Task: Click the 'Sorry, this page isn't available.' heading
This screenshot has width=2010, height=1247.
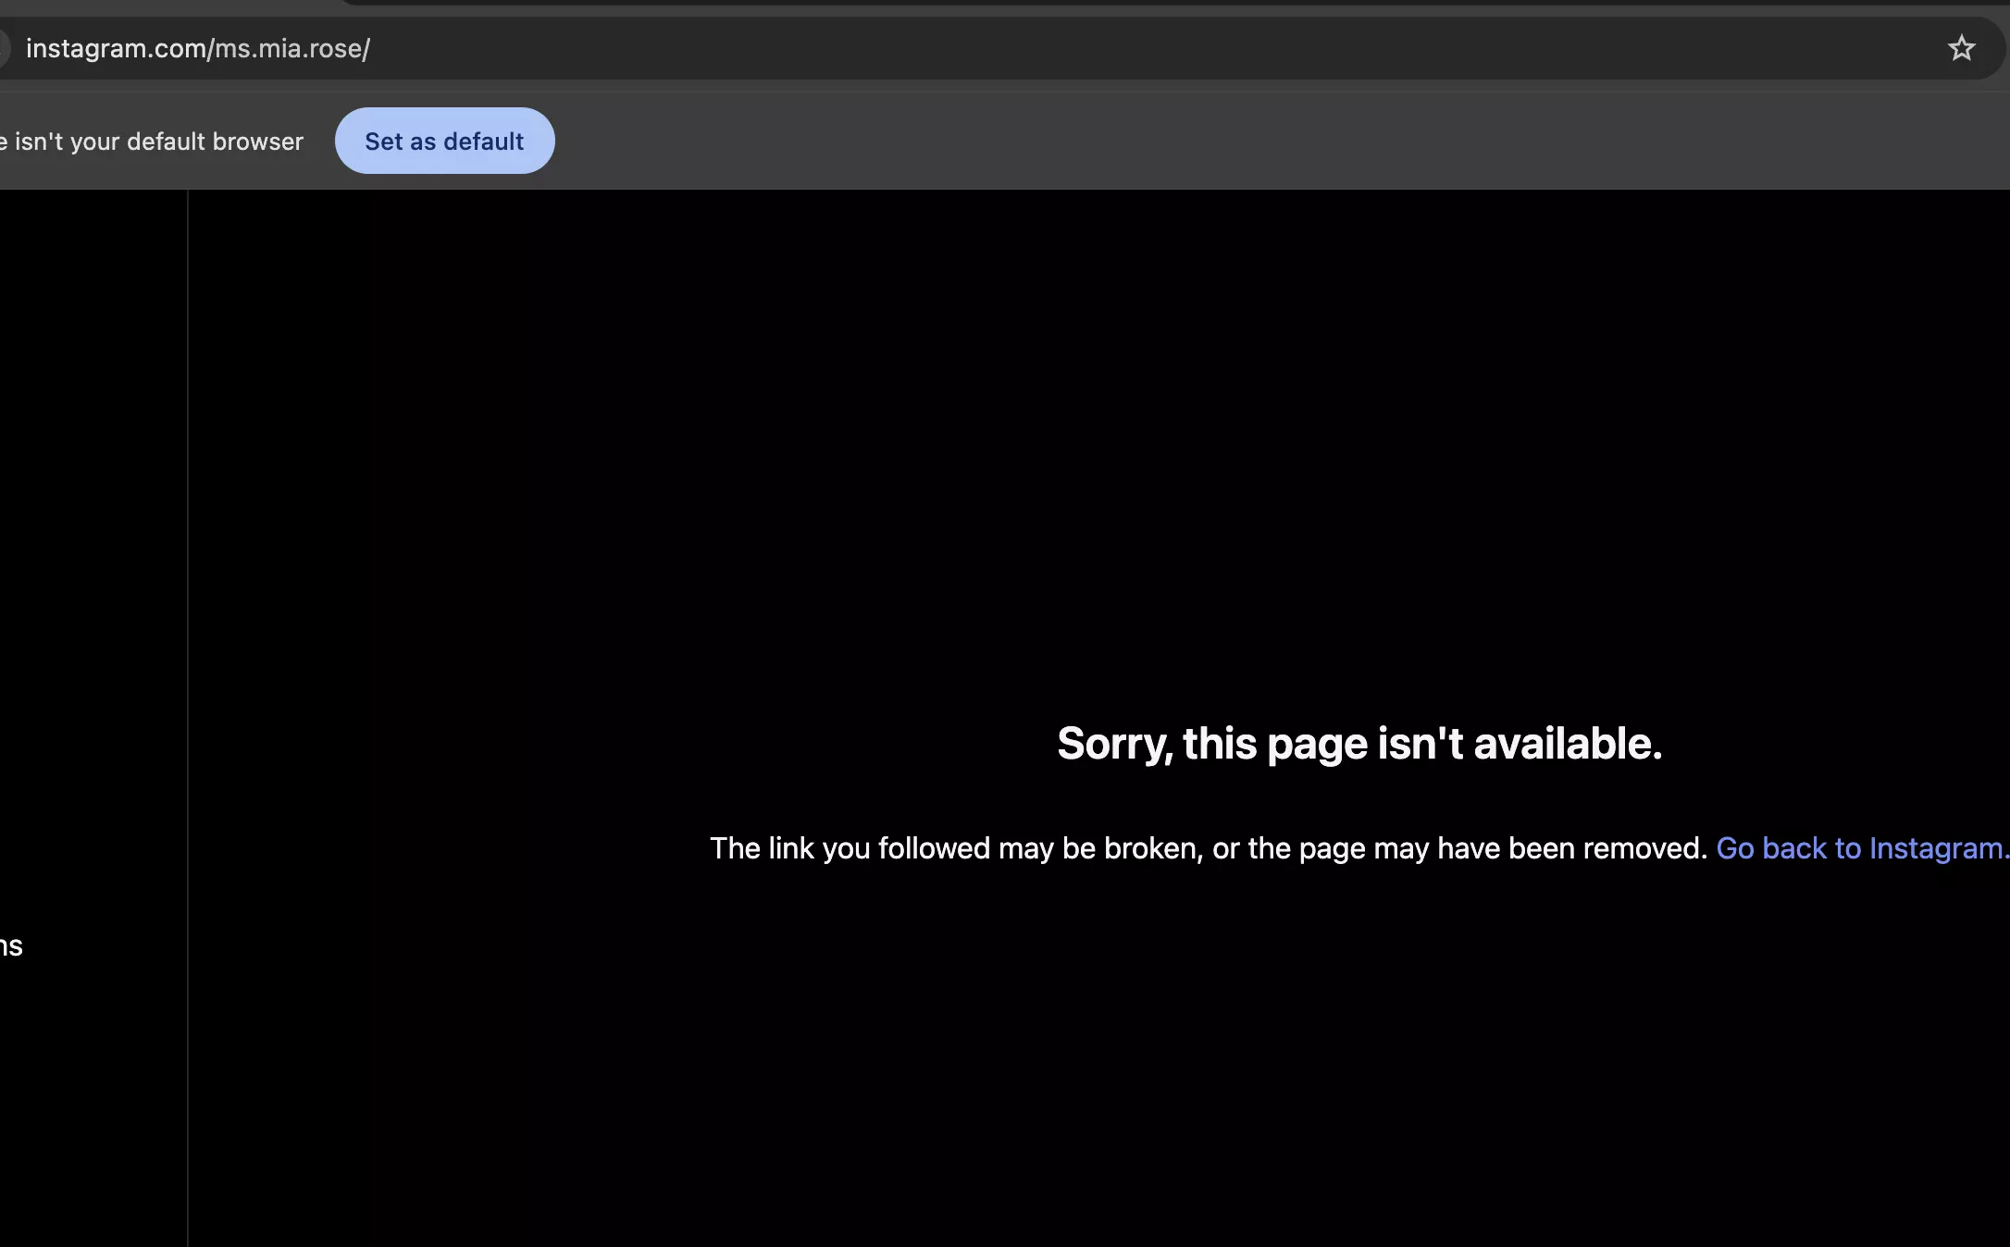Action: pyautogui.click(x=1359, y=744)
